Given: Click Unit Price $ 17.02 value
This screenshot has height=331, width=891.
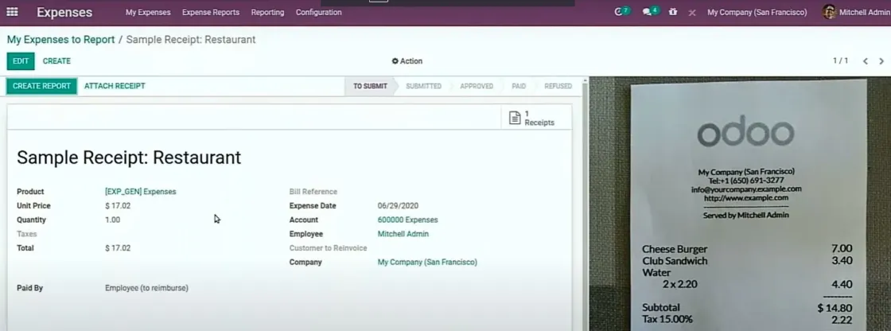Looking at the screenshot, I should (x=118, y=206).
